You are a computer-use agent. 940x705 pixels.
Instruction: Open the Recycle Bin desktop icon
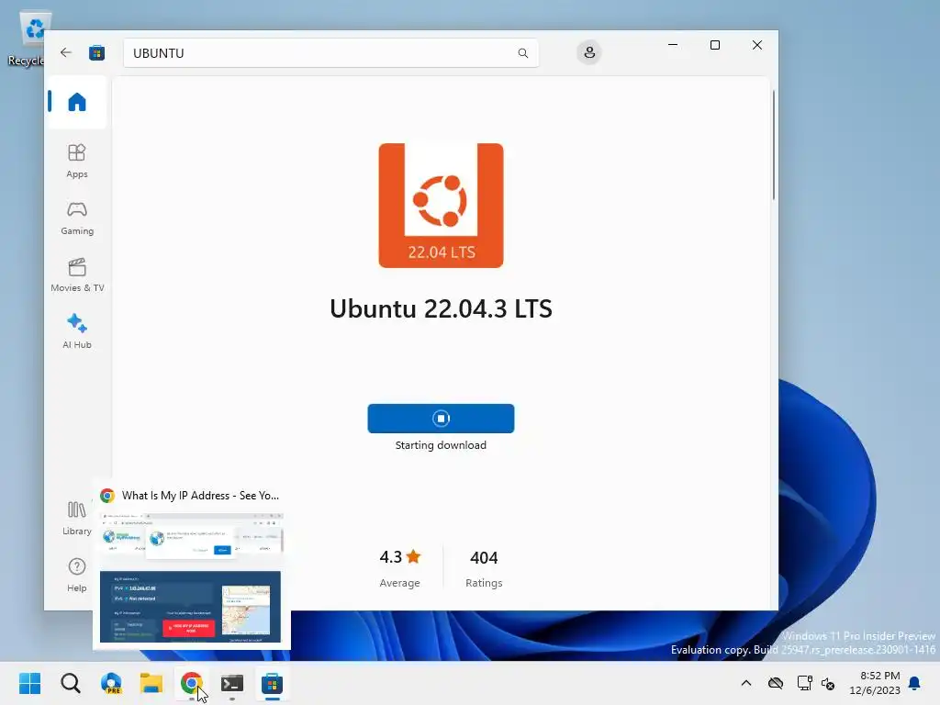point(28,39)
